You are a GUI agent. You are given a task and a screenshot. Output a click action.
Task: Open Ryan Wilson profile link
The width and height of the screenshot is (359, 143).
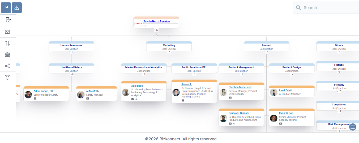[286, 113]
